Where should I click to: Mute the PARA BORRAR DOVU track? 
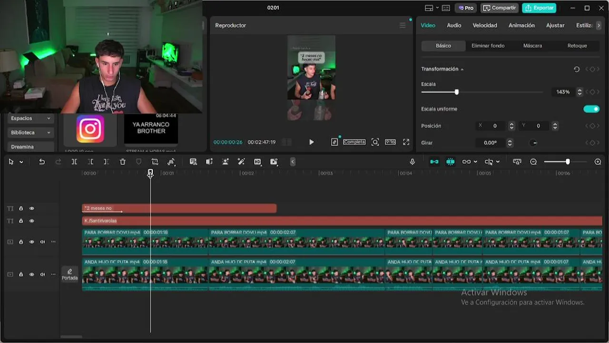[42, 242]
